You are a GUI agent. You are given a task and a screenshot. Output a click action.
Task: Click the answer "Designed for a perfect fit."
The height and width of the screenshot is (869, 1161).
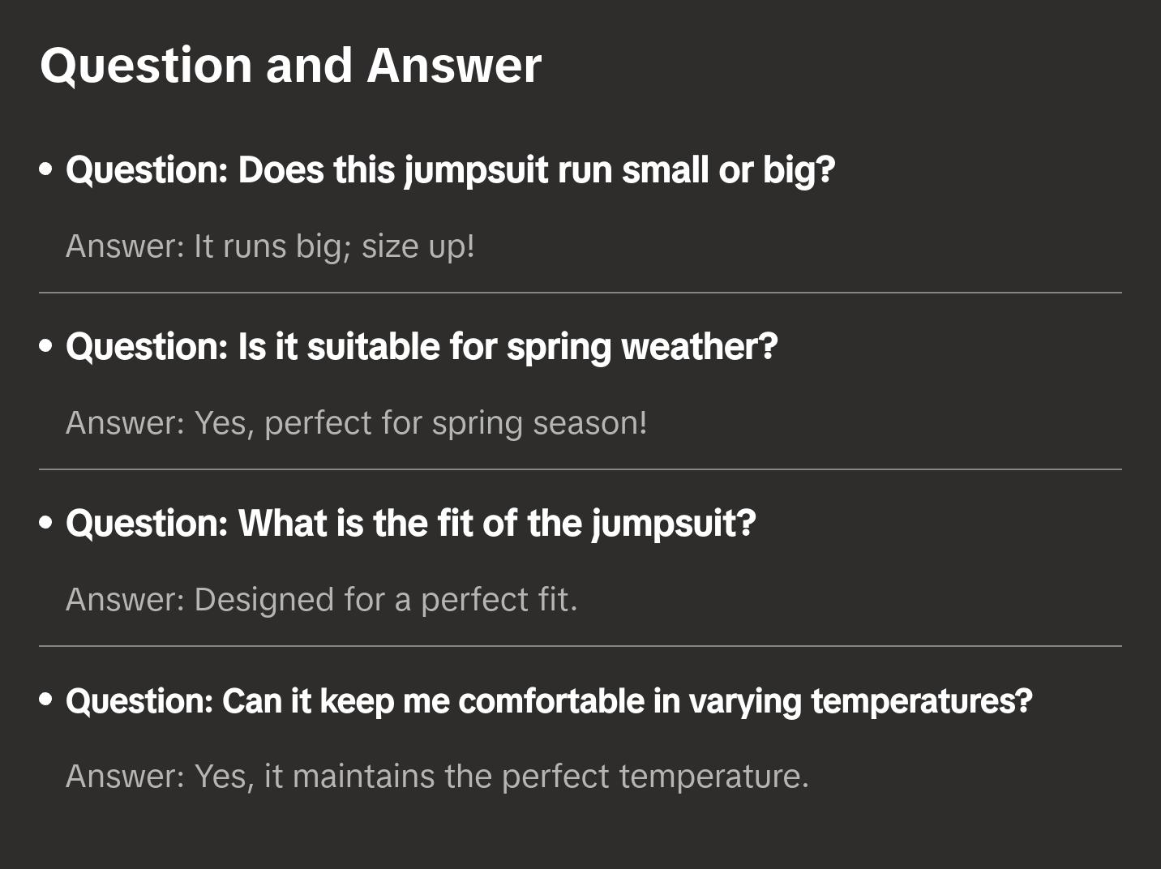tap(321, 600)
